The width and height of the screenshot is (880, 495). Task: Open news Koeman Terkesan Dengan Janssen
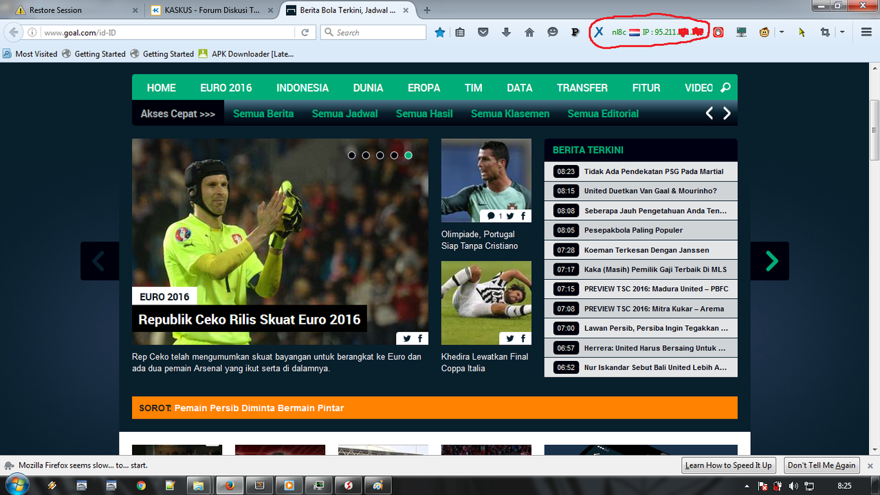click(646, 250)
